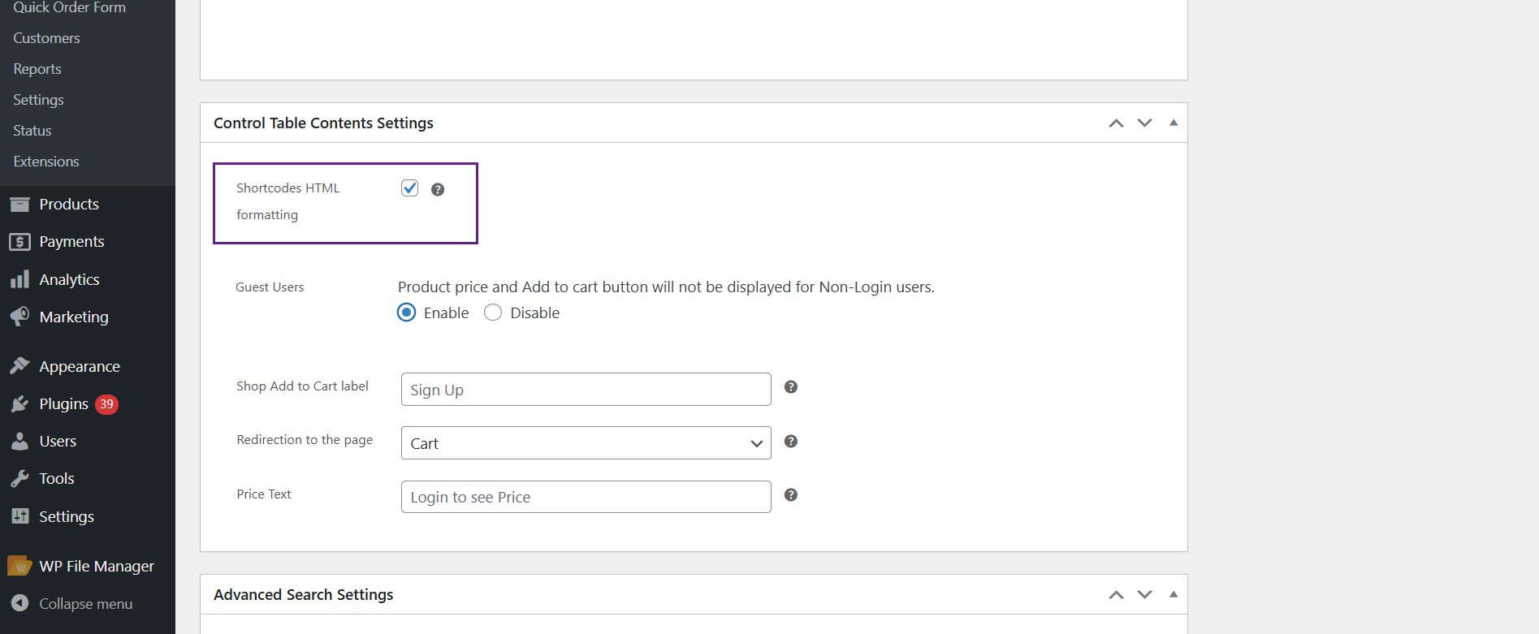This screenshot has height=634, width=1539.
Task: Click Control Table Contents Settings heading
Action: pyautogui.click(x=323, y=123)
